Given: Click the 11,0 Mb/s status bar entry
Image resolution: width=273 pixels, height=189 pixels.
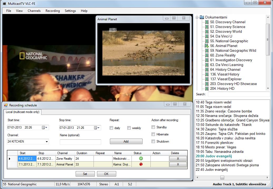Looking at the screenshot, I should (62, 184).
